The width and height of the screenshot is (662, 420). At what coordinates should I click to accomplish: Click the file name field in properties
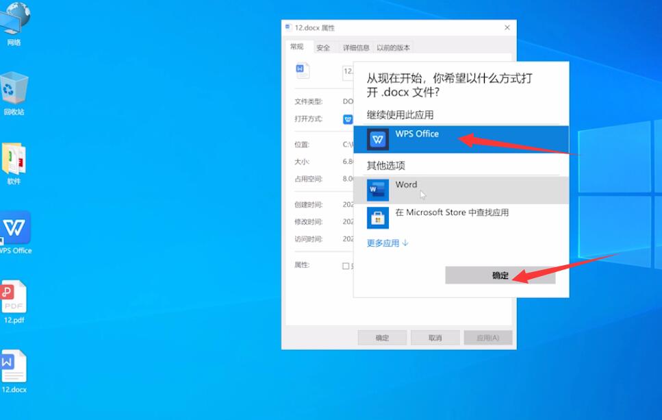(x=348, y=72)
